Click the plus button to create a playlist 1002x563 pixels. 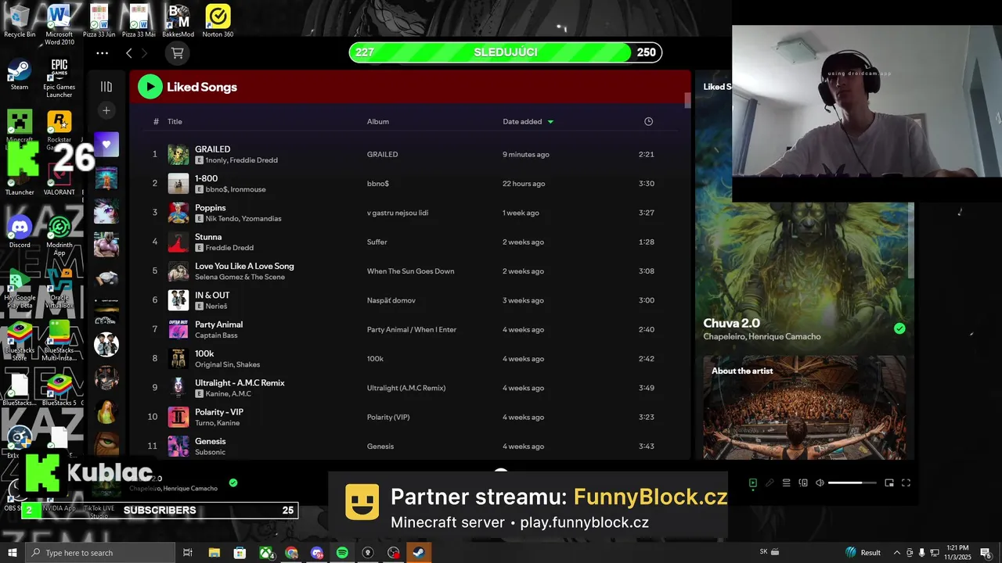tap(106, 110)
